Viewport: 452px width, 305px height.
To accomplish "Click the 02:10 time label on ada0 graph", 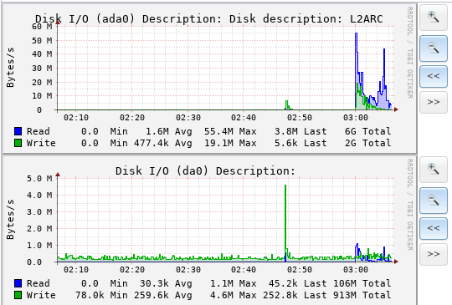I will (x=76, y=118).
